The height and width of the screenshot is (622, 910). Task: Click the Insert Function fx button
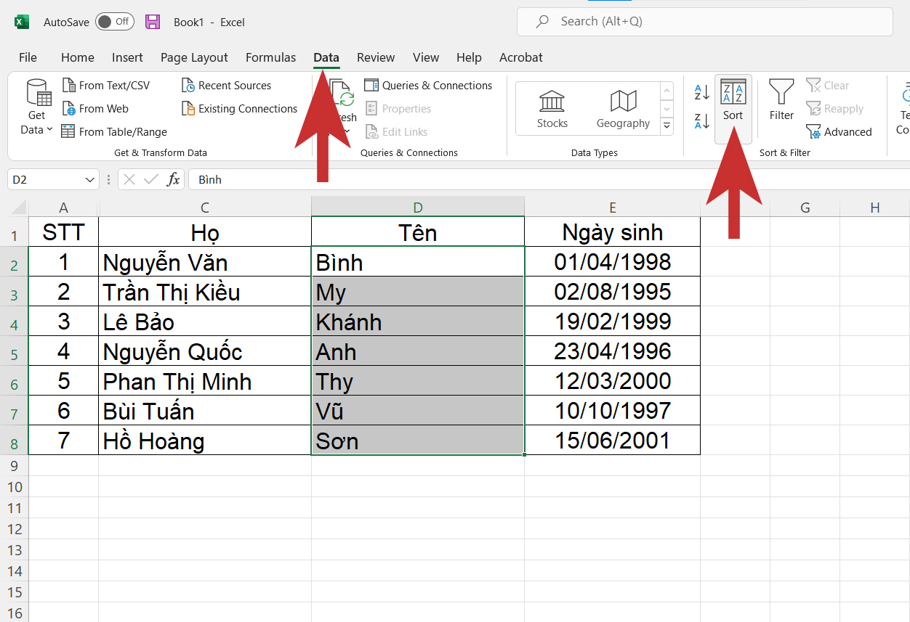[173, 179]
